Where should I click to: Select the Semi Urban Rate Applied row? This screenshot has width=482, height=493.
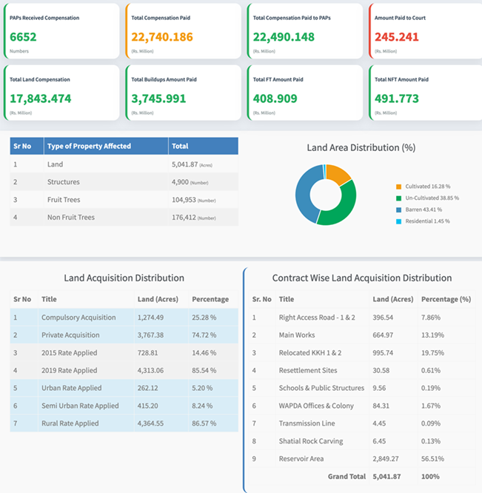(x=124, y=406)
